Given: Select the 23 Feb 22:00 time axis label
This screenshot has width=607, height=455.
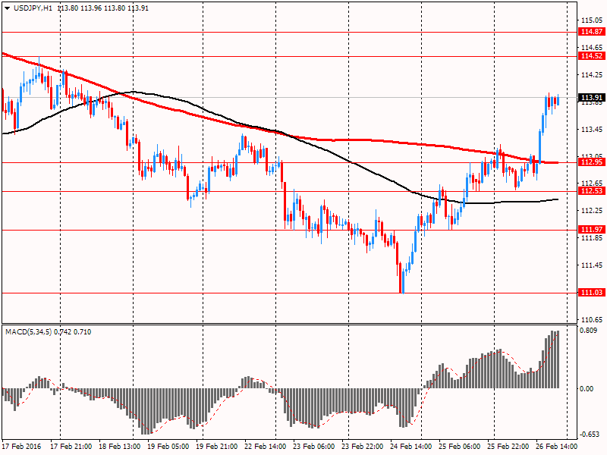Looking at the screenshot, I should click(x=363, y=446).
